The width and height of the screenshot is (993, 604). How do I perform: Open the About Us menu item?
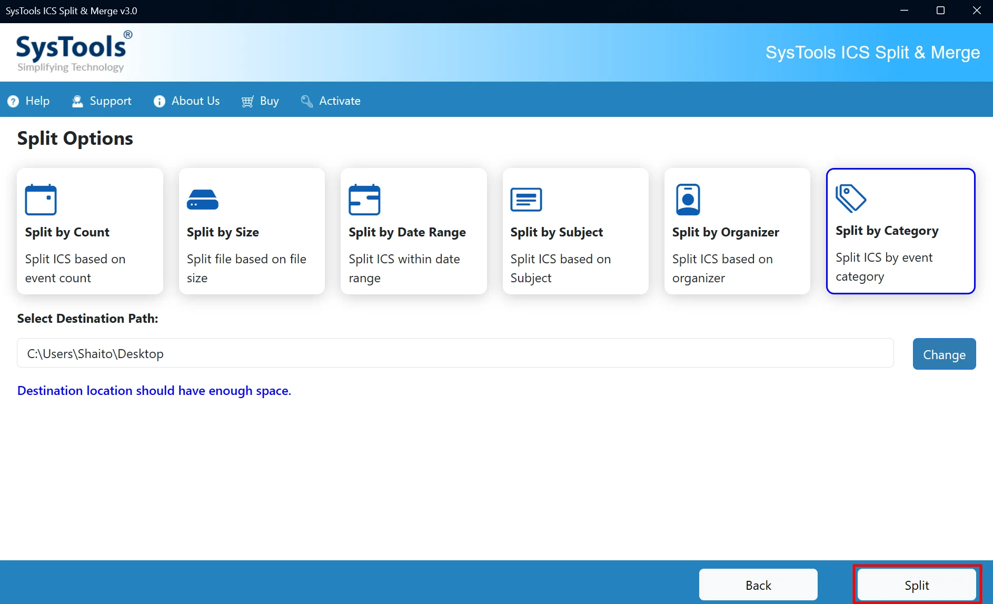[x=186, y=101]
